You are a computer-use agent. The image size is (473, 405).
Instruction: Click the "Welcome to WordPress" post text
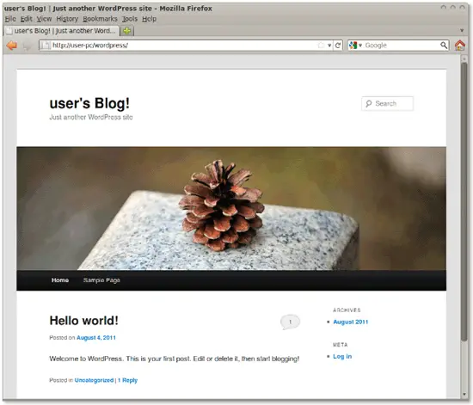(175, 359)
